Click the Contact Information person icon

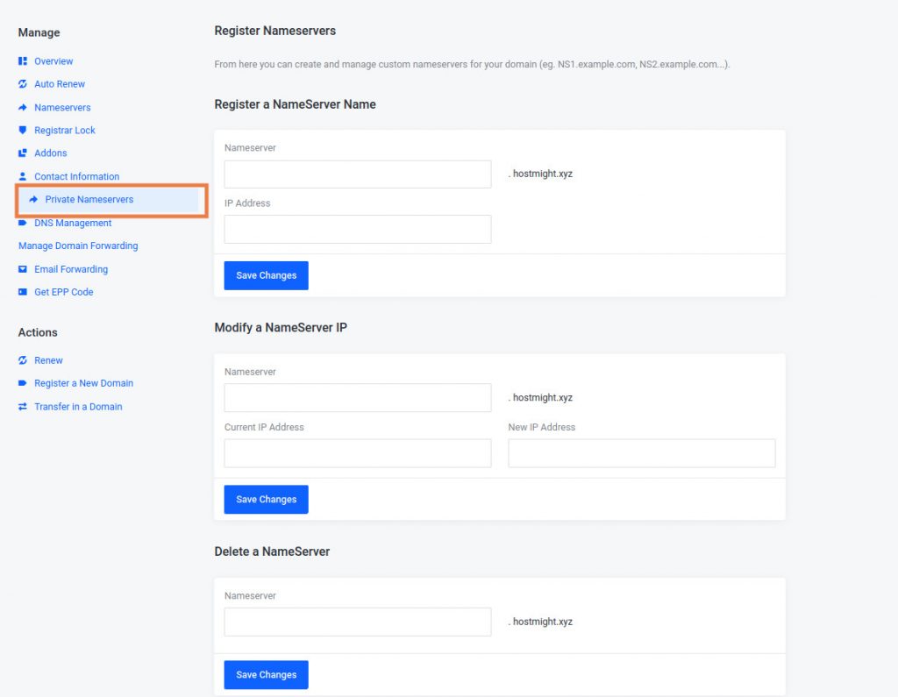tap(22, 176)
